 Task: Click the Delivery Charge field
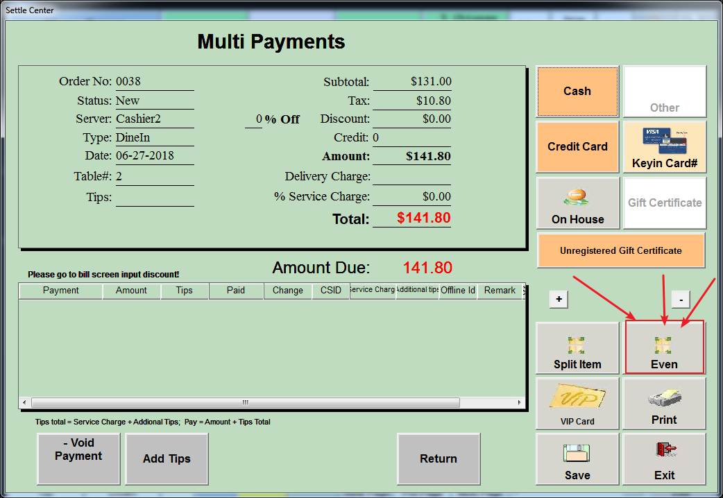pyautogui.click(x=411, y=177)
